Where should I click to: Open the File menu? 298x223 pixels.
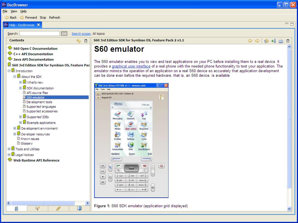pos(5,11)
